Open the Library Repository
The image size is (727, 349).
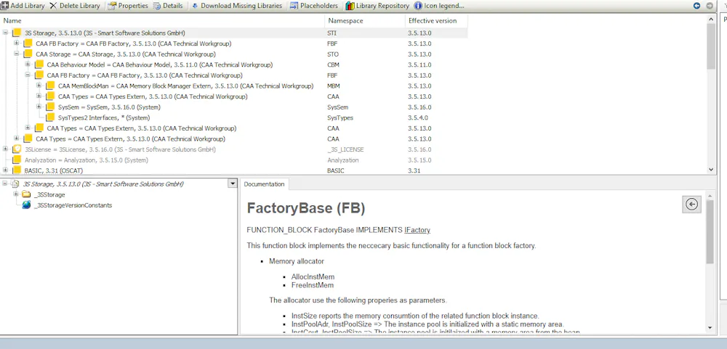click(x=377, y=6)
